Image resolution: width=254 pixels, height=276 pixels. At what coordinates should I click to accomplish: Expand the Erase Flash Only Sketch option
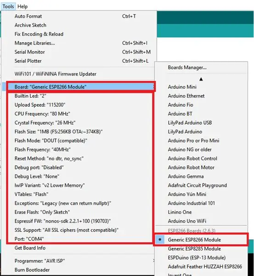(79, 212)
